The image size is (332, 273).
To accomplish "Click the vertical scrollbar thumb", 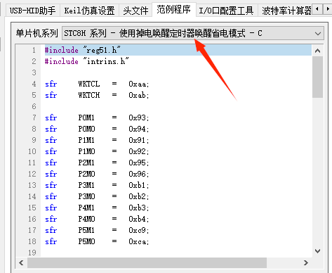I will pyautogui.click(x=317, y=77).
